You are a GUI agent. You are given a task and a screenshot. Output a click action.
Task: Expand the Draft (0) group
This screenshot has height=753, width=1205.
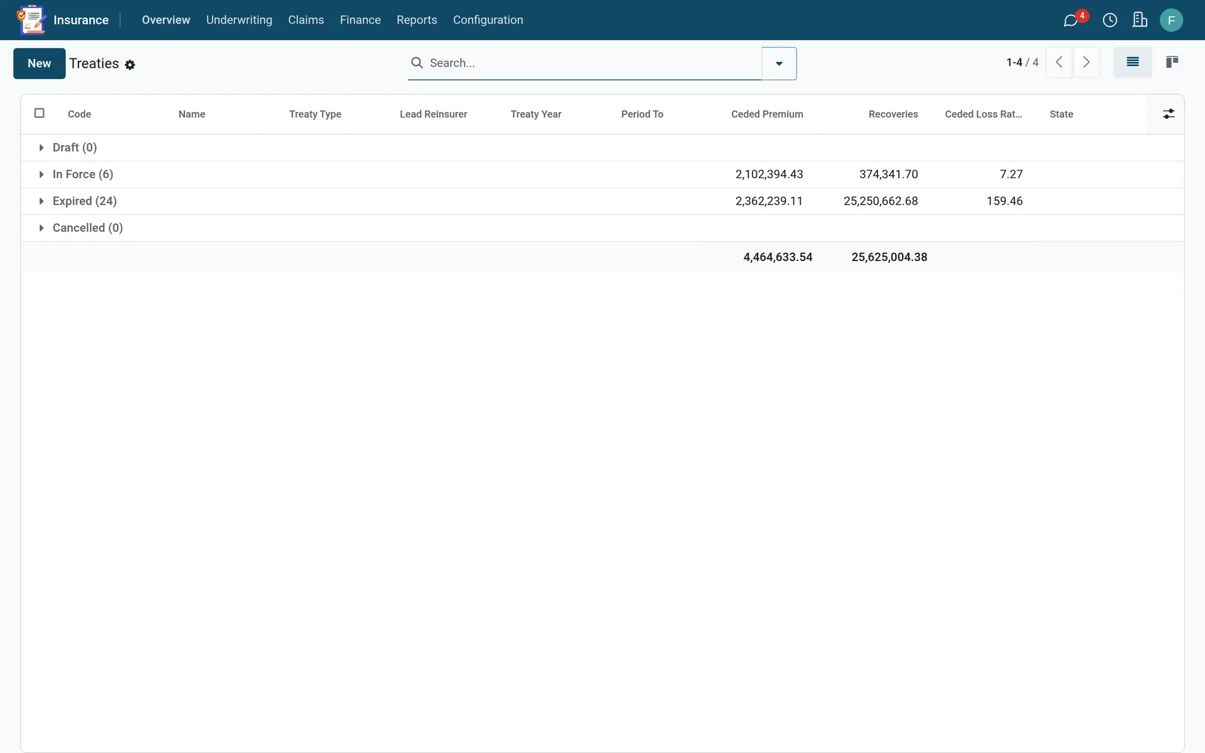point(41,147)
